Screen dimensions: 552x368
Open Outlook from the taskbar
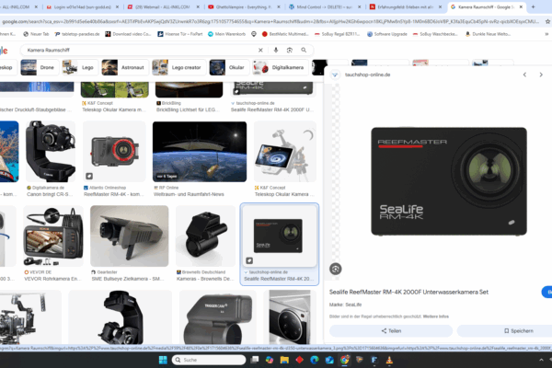point(329,360)
